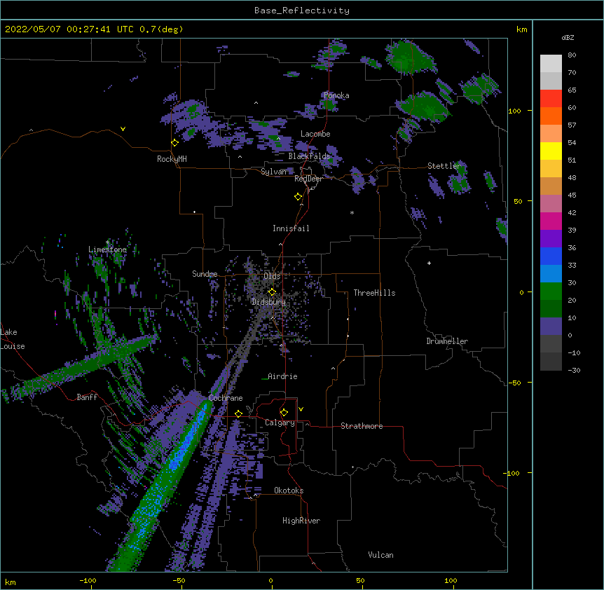Click the Didsbury label
Image resolution: width=604 pixels, height=590 pixels.
(268, 302)
